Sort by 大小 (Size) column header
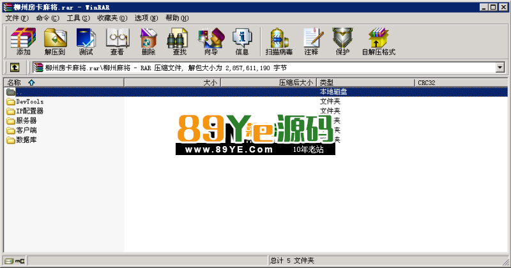Image resolution: width=511 pixels, height=268 pixels. (172, 82)
